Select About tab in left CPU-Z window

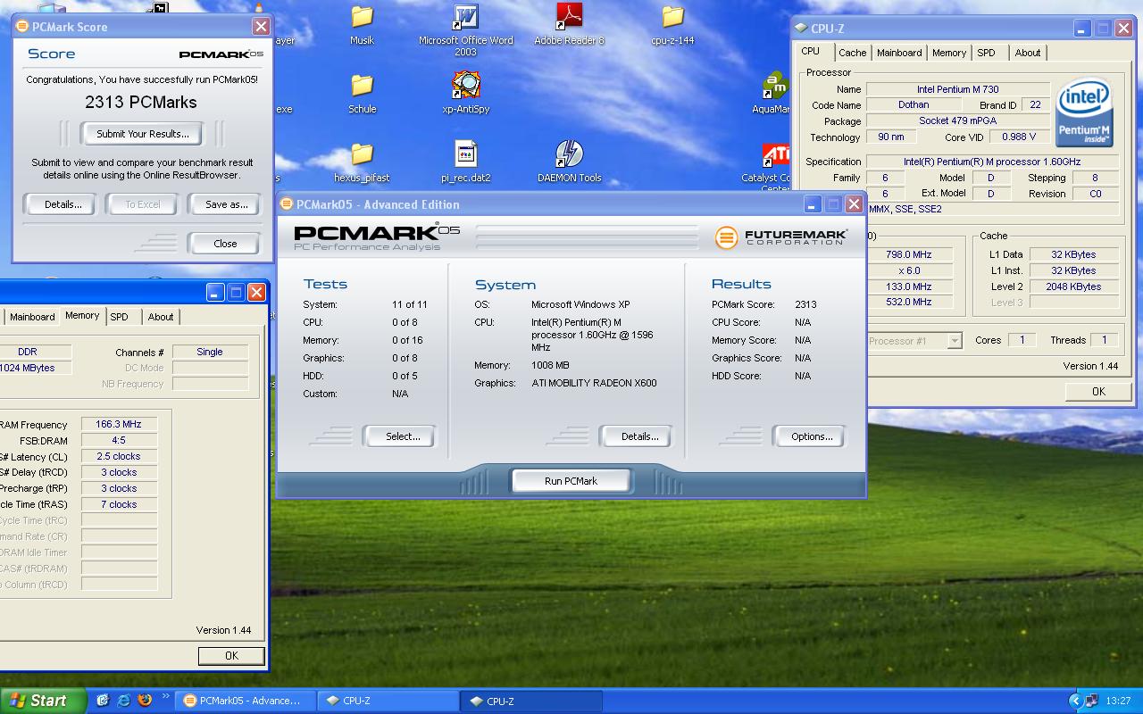[161, 317]
